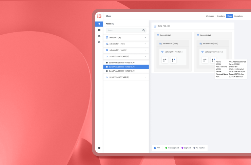251x165 pixels.
Task: Click the Microsegment legend label
Action: pos(173,148)
